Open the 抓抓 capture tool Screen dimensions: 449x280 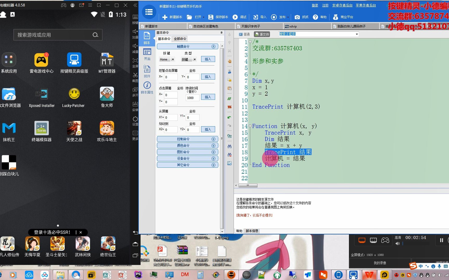301,17
